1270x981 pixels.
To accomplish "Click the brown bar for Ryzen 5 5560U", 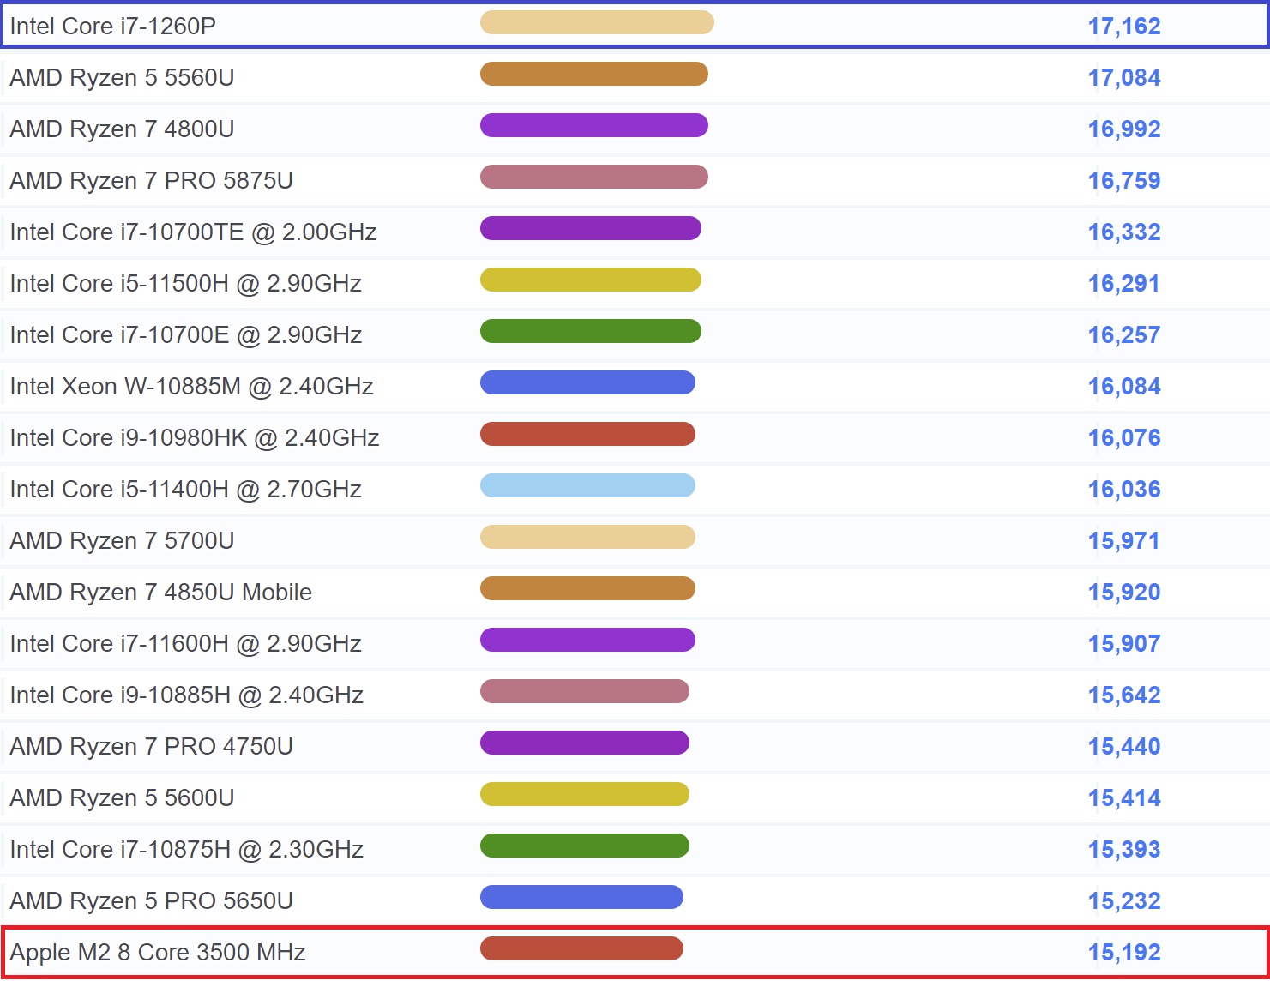I will click(x=594, y=74).
